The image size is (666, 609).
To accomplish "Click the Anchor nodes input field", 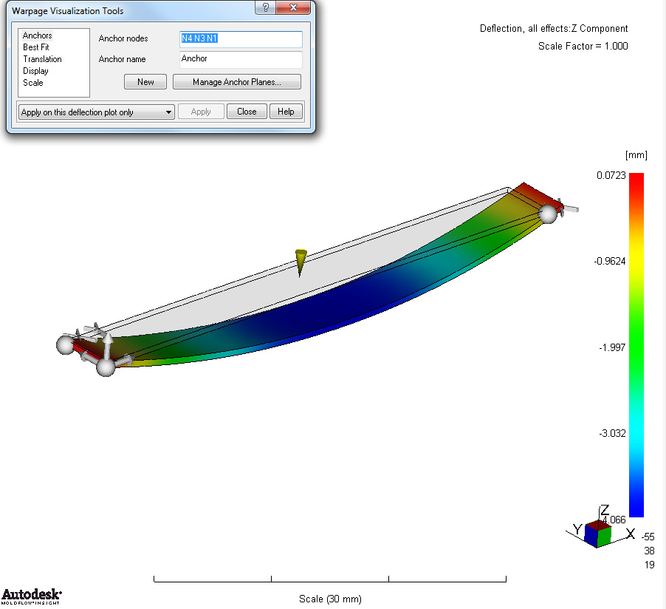I will pos(240,38).
